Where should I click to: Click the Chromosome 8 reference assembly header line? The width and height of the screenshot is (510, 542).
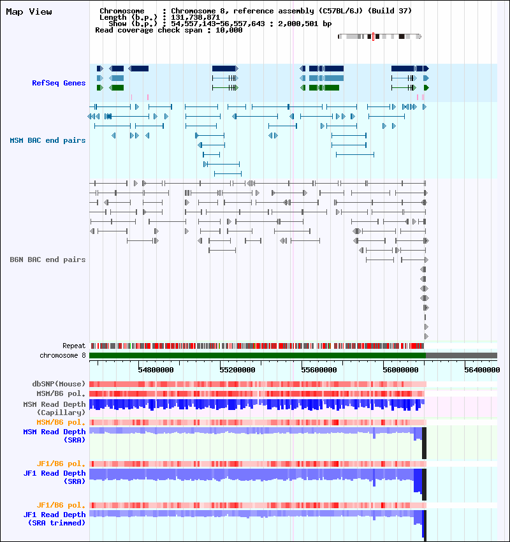(x=256, y=11)
